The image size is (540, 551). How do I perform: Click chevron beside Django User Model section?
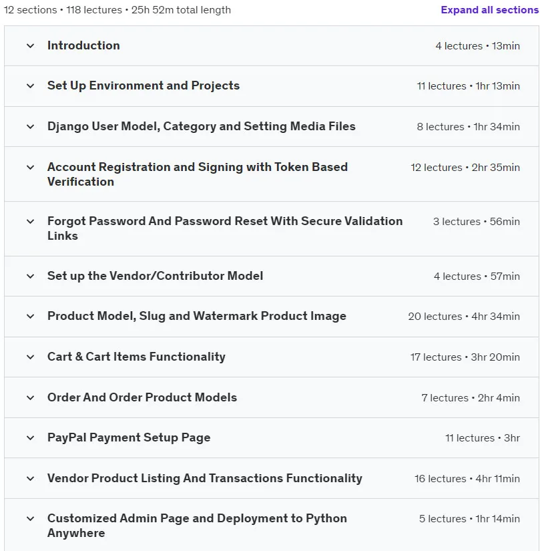pos(31,126)
